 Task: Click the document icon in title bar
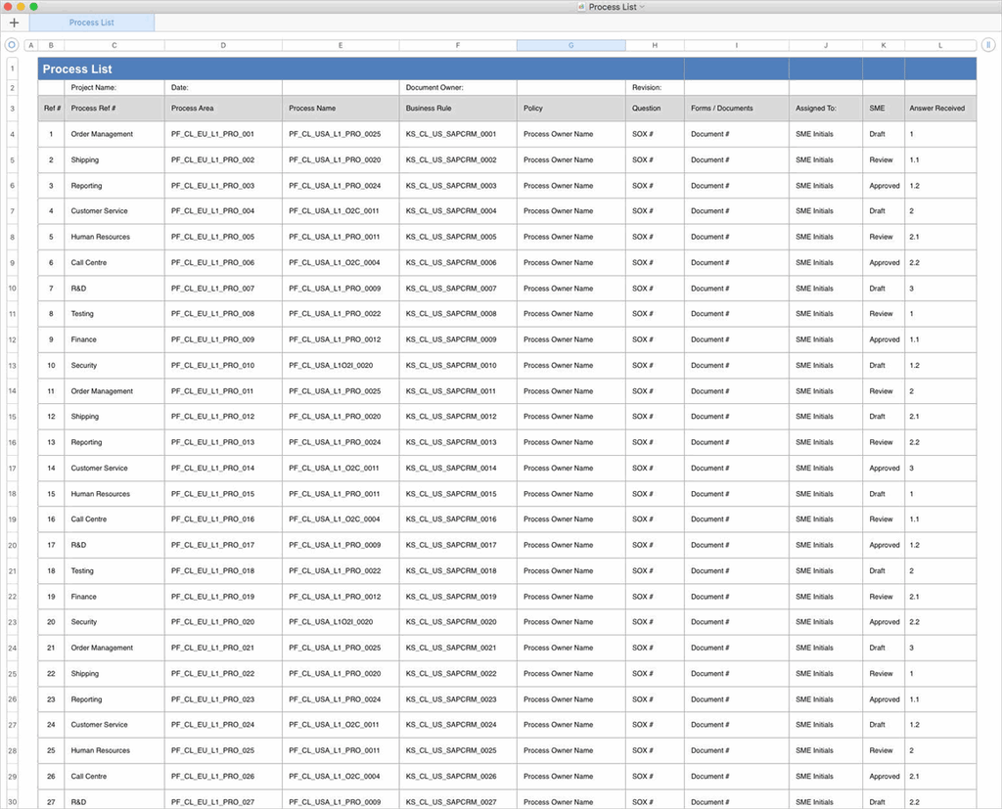point(582,7)
